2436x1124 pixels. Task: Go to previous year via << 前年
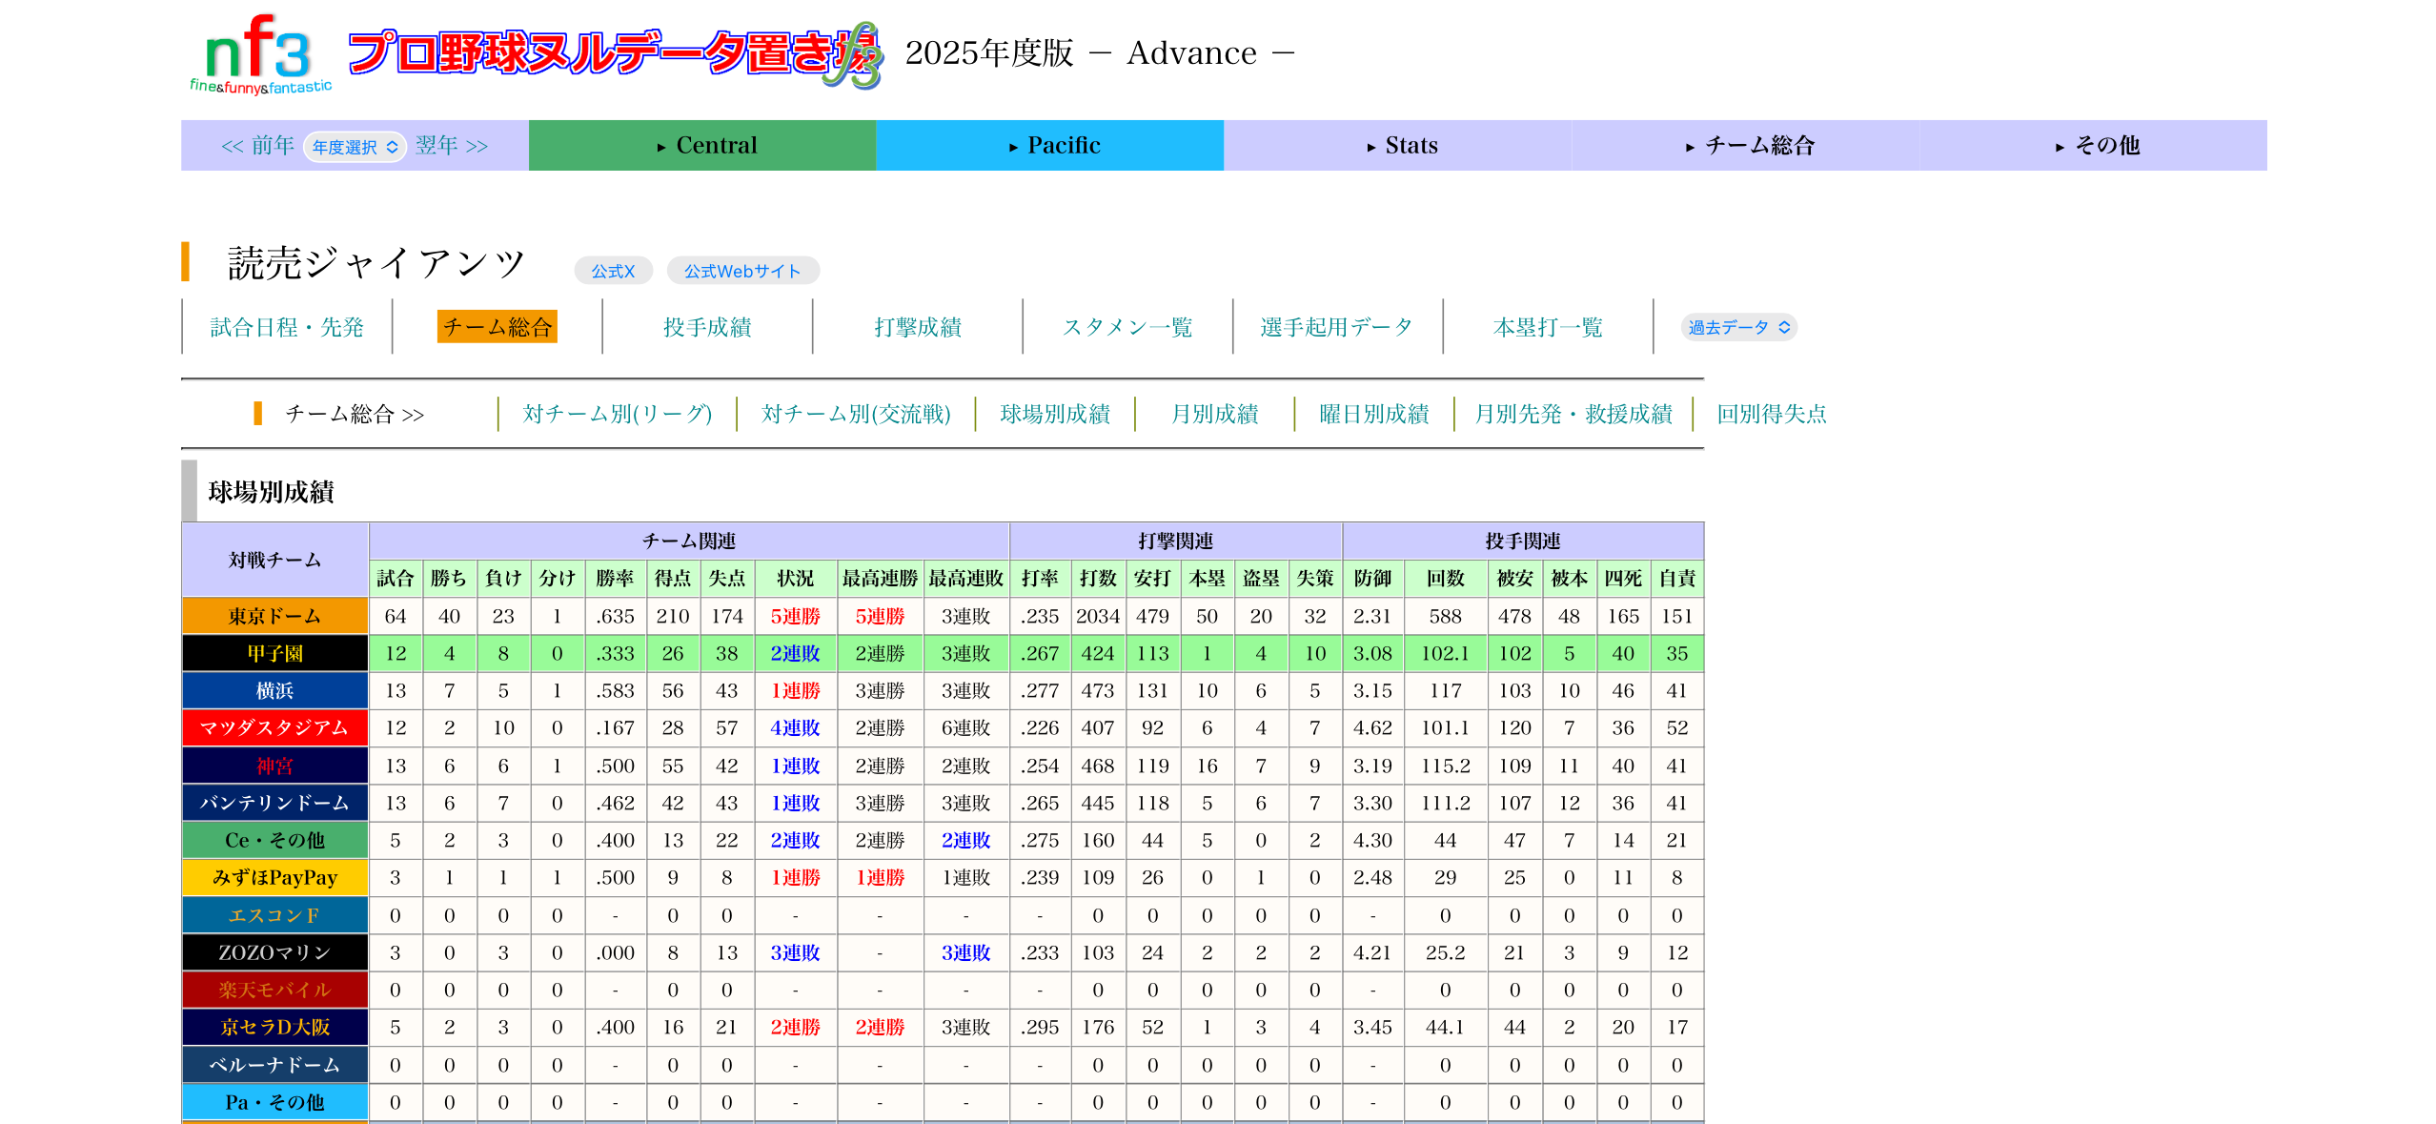pyautogui.click(x=257, y=146)
